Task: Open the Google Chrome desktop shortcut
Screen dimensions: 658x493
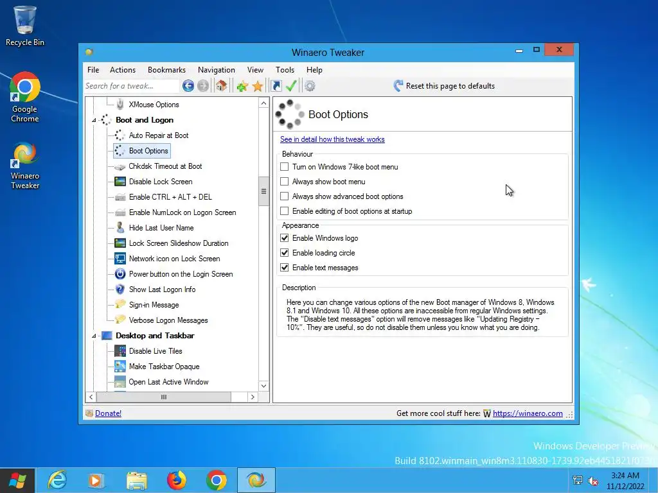Action: pos(25,97)
